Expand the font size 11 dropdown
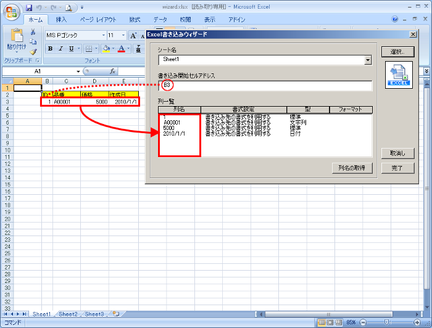 tap(124, 36)
